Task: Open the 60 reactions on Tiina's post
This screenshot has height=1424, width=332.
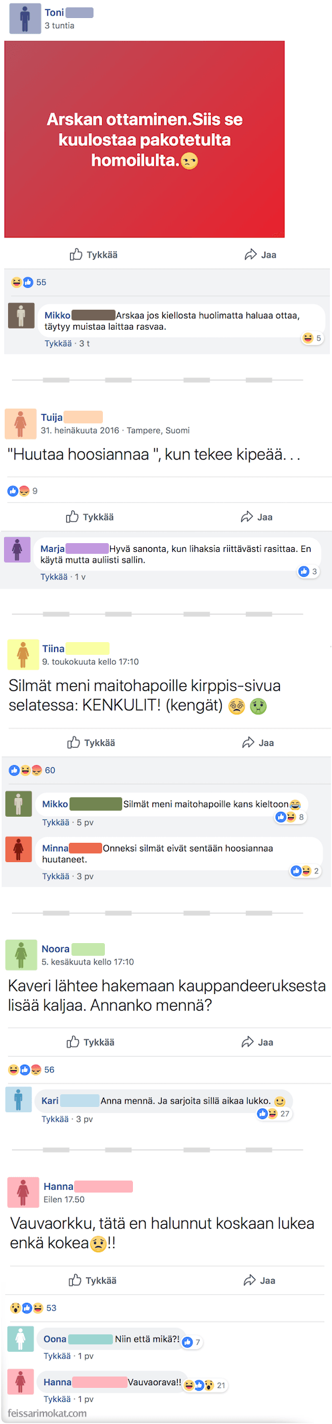Action: (32, 771)
